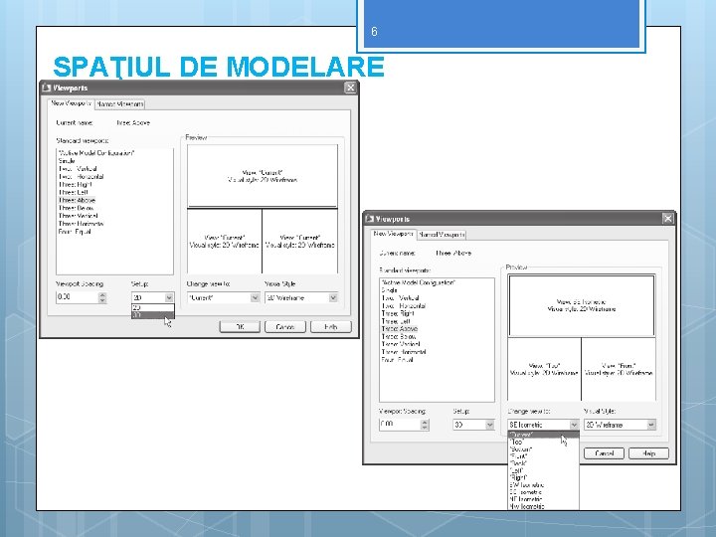Screen dimensions: 716x537
Task: Select Three: Below in upper-left dialog list
Action: pos(76,208)
